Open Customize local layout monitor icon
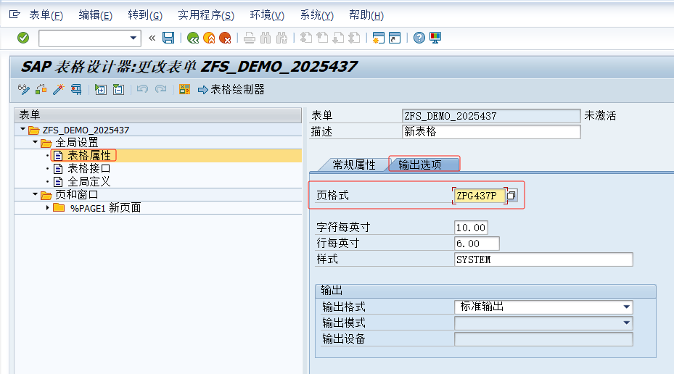The height and width of the screenshot is (374, 674). tap(435, 38)
